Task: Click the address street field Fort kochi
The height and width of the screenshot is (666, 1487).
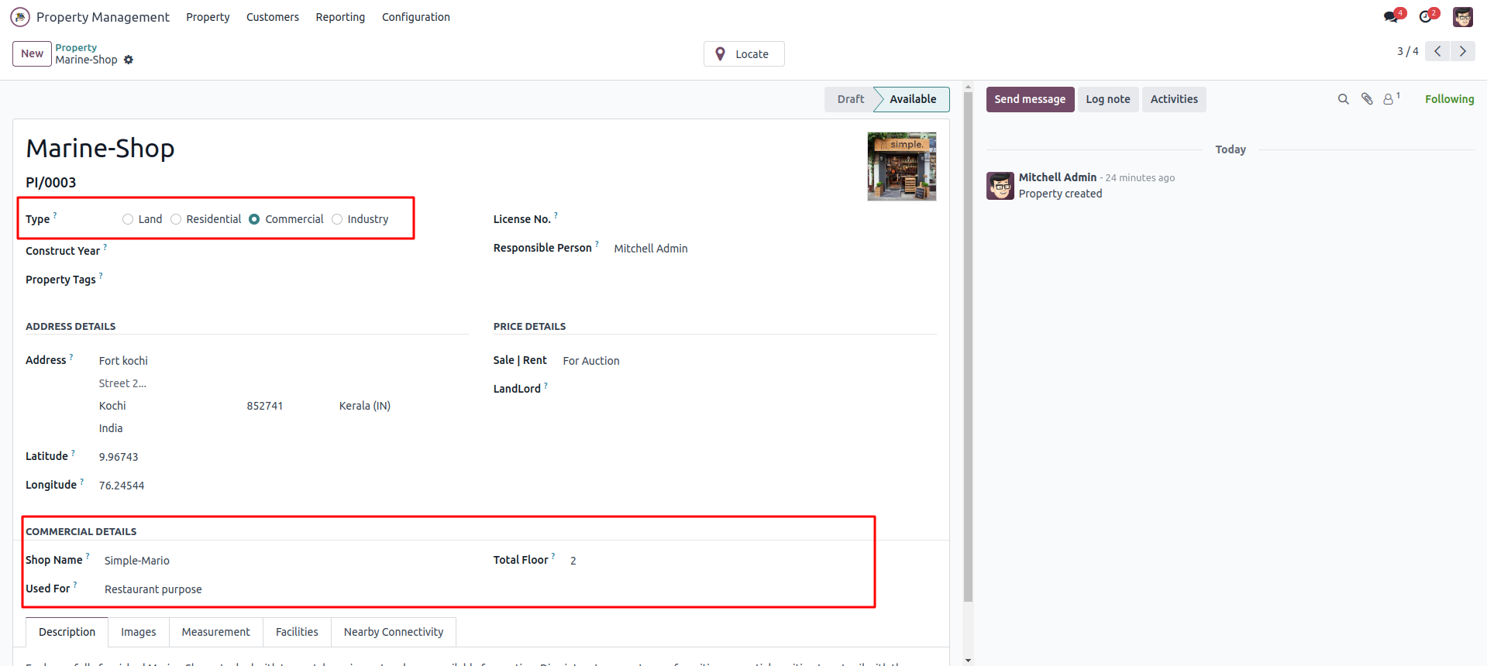Action: 123,361
